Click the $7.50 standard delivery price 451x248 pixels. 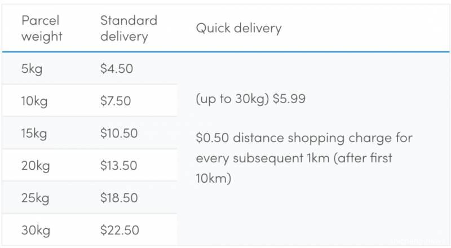(116, 101)
